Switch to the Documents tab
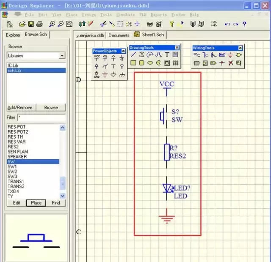Screen dimensions: 271x262 click(119, 35)
